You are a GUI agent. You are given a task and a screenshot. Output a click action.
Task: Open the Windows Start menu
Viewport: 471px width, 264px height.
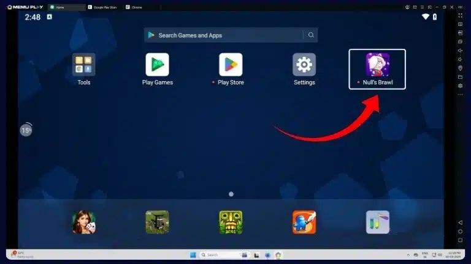[x=193, y=255]
